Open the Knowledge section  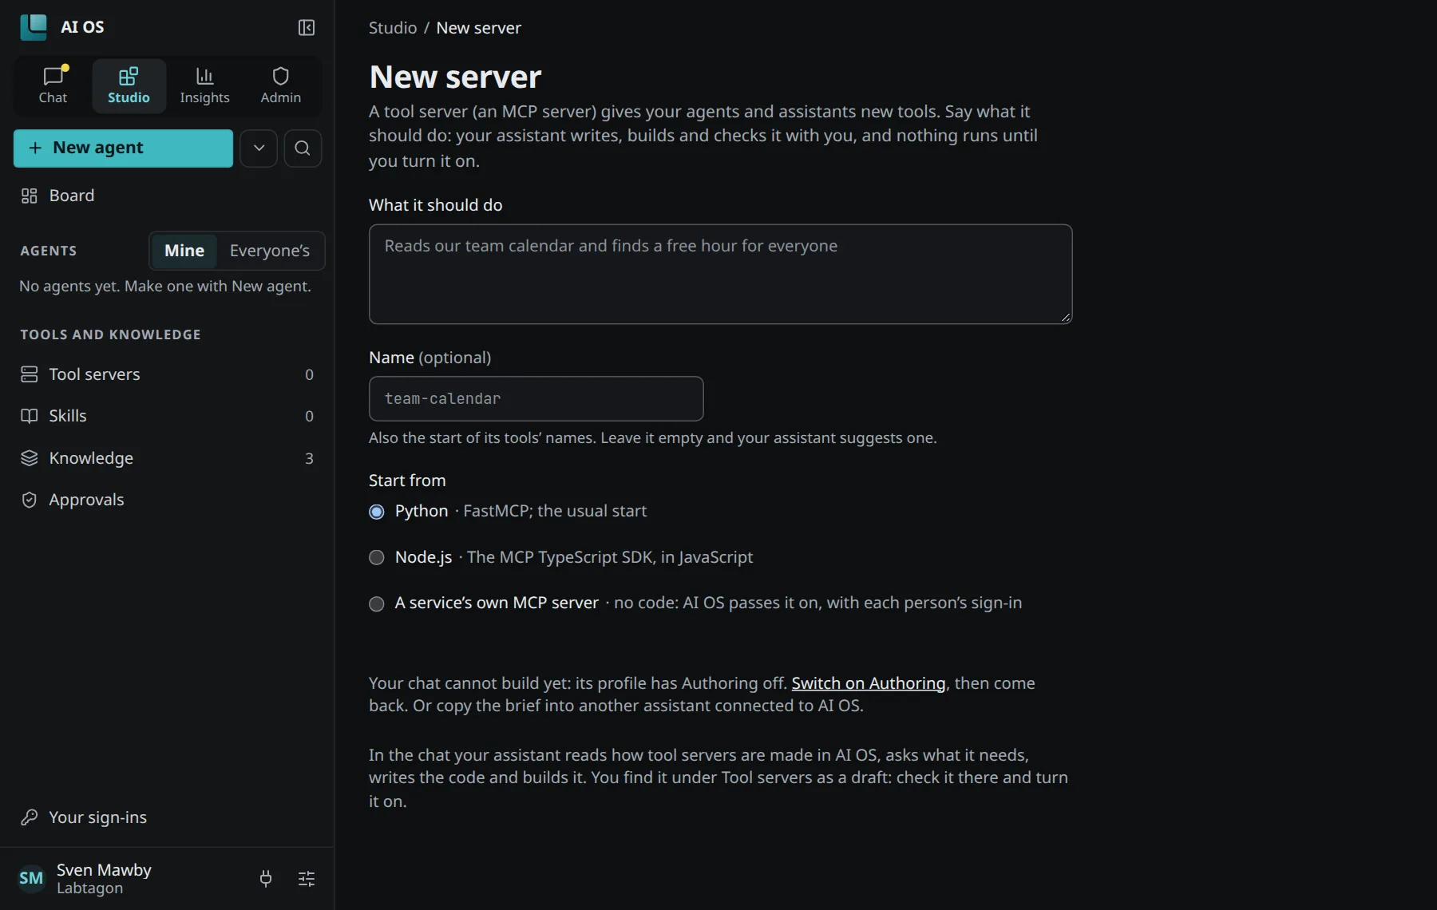click(167, 458)
